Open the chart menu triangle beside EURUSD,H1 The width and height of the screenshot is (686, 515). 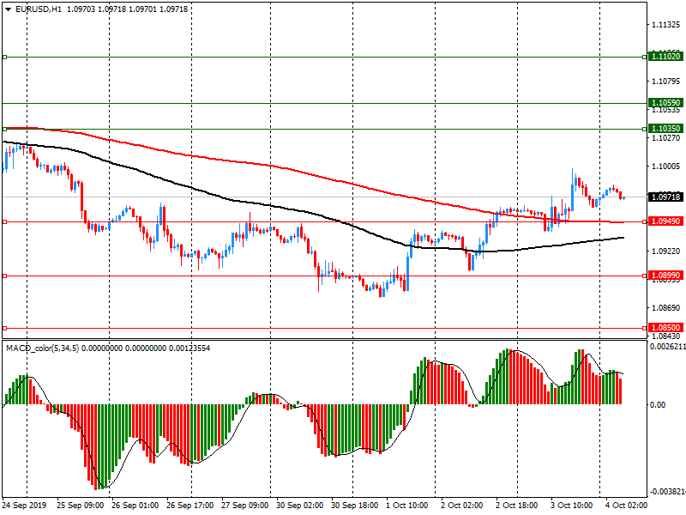[x=8, y=9]
